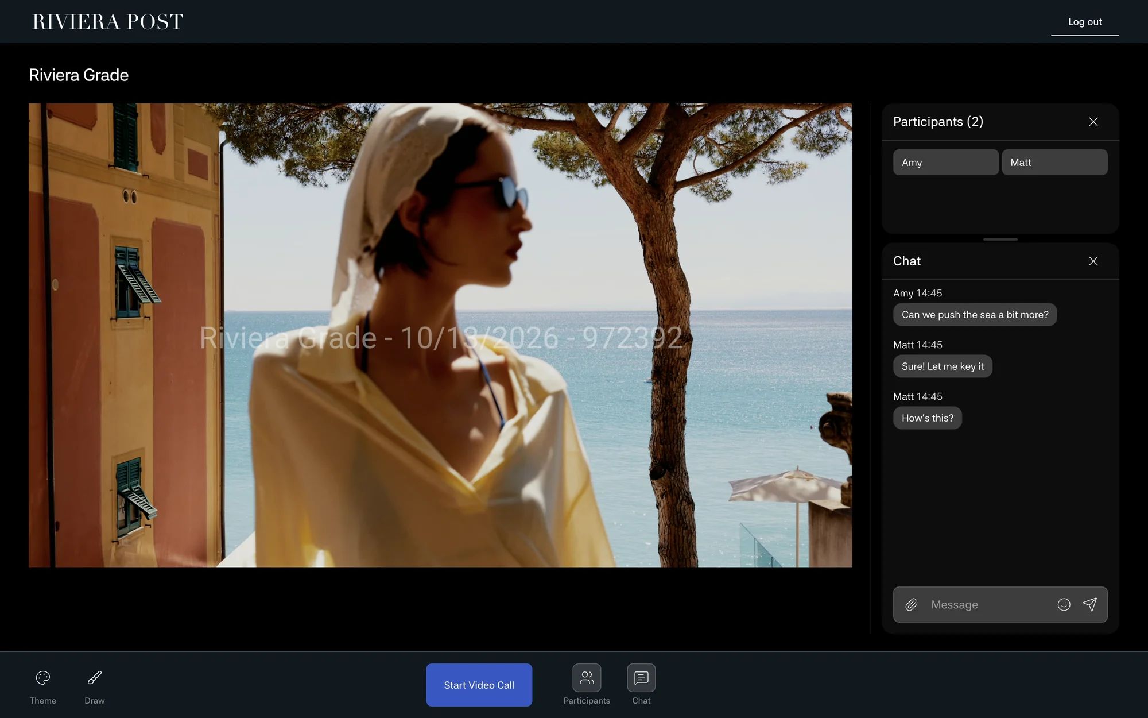Viewport: 1148px width, 718px height.
Task: Click message 'How's this?'
Action: [x=928, y=418]
